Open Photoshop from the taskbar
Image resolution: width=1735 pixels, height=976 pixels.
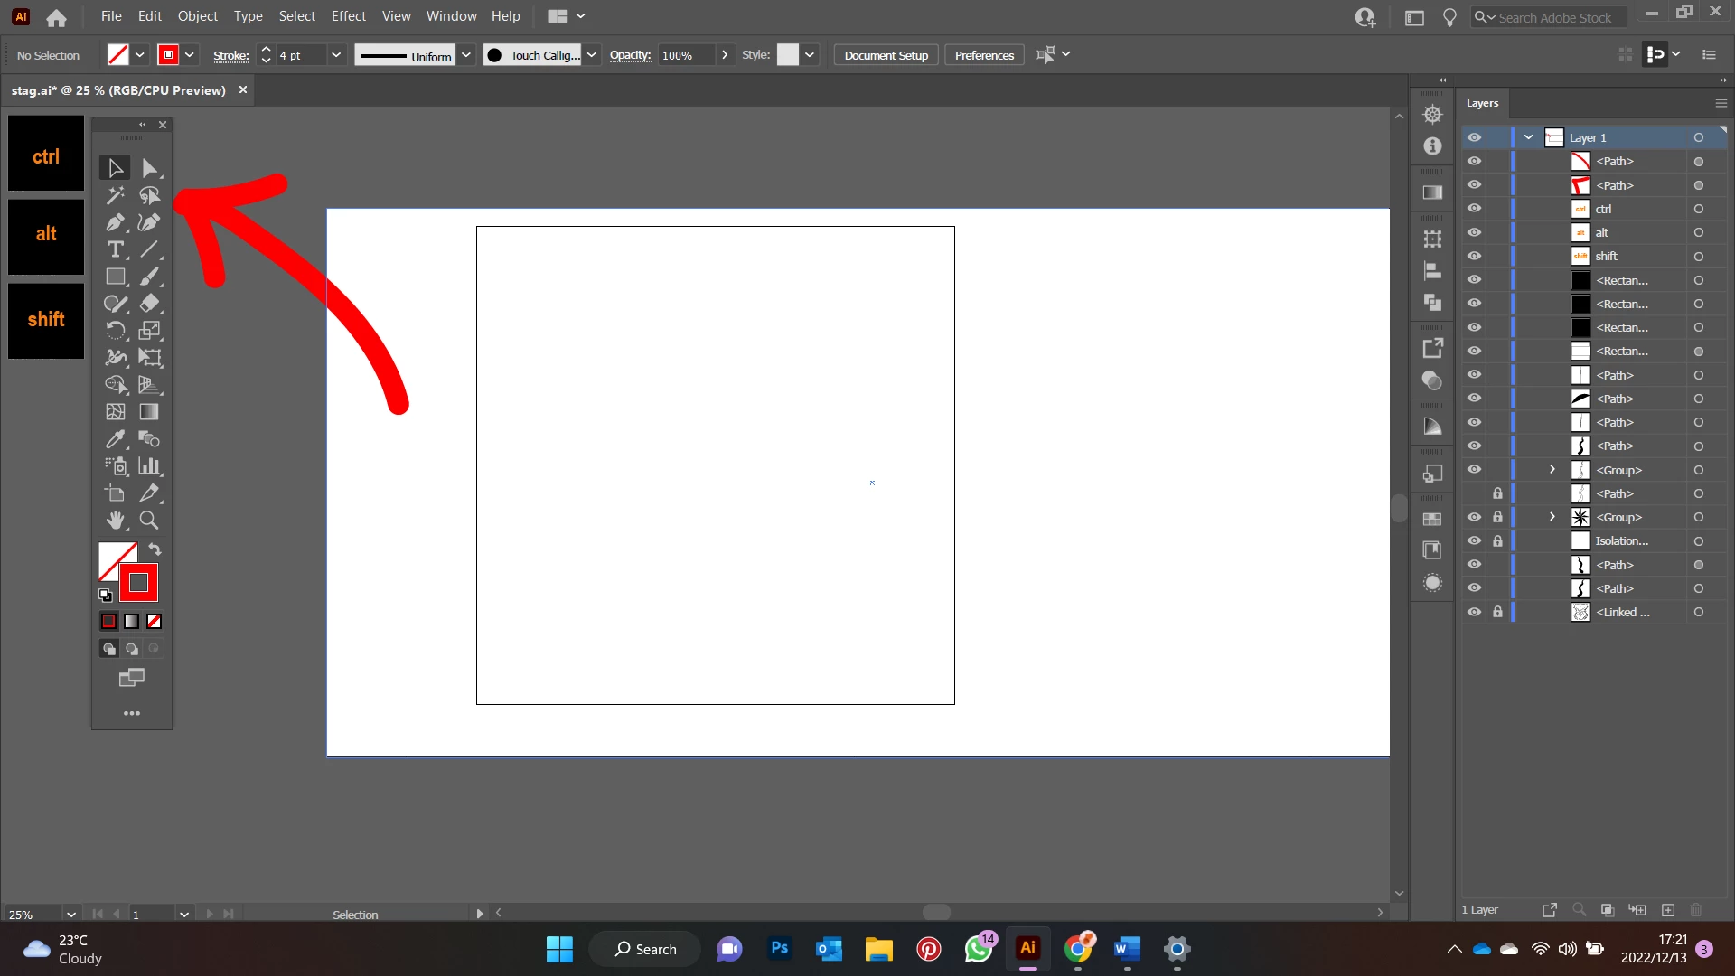[779, 949]
